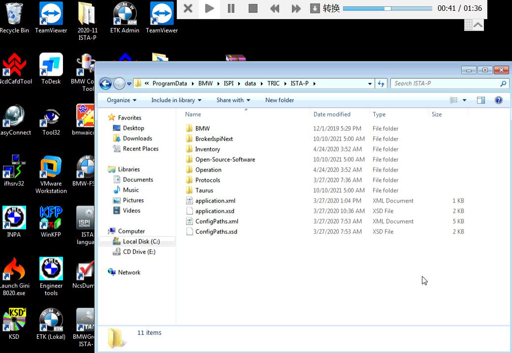
Task: Open the Engineer tools shortcut
Action: pyautogui.click(x=51, y=276)
